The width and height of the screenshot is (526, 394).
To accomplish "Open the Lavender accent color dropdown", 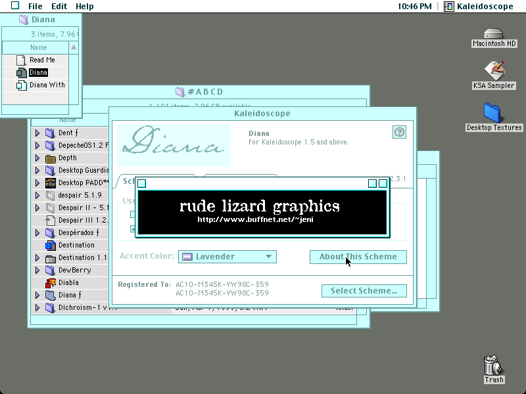I will pos(227,257).
